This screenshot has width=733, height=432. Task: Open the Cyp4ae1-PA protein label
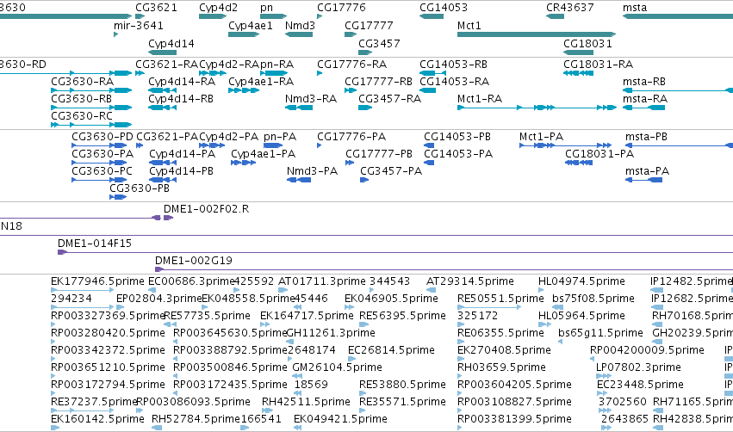tap(264, 154)
